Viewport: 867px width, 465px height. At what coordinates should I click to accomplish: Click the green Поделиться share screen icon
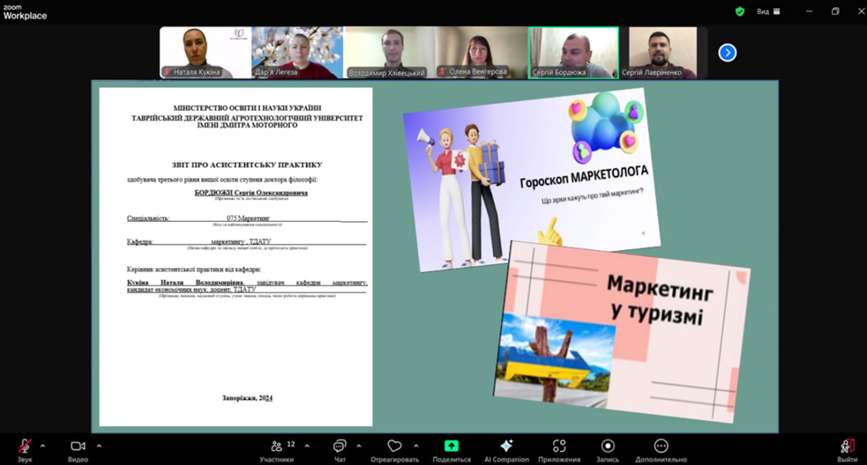pyautogui.click(x=451, y=447)
